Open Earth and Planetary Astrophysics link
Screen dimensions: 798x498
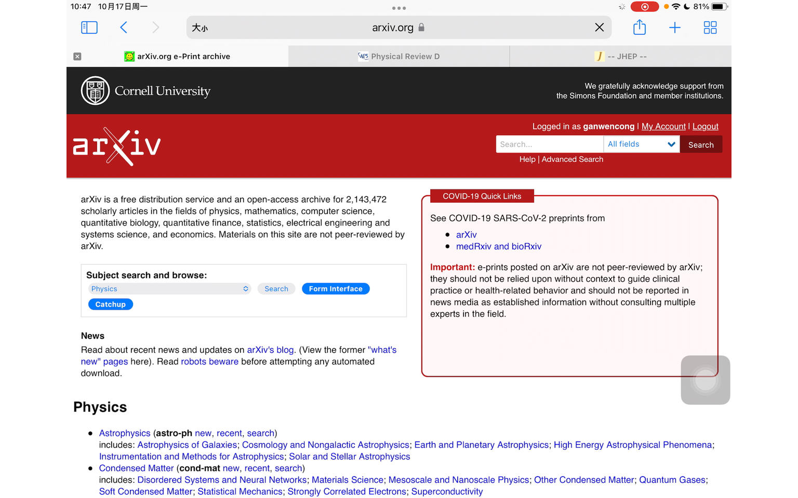(x=482, y=445)
